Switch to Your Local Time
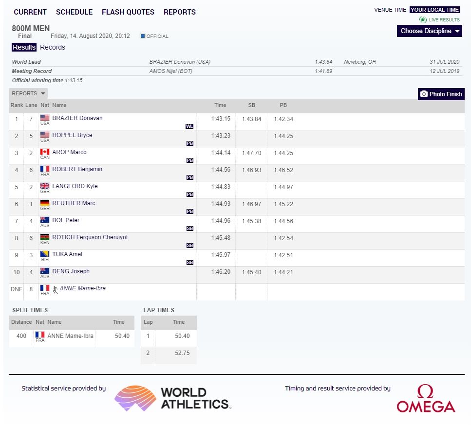471x425 pixels. pos(434,10)
